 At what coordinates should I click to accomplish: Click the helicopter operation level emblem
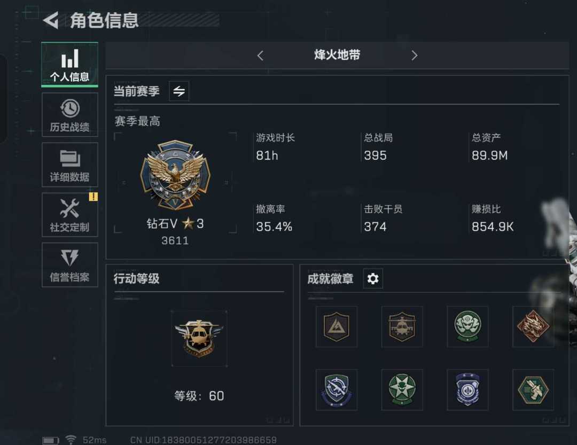pos(199,338)
